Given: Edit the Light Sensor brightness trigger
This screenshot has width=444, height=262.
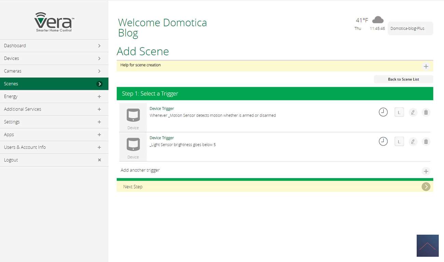Looking at the screenshot, I should click(x=413, y=141).
